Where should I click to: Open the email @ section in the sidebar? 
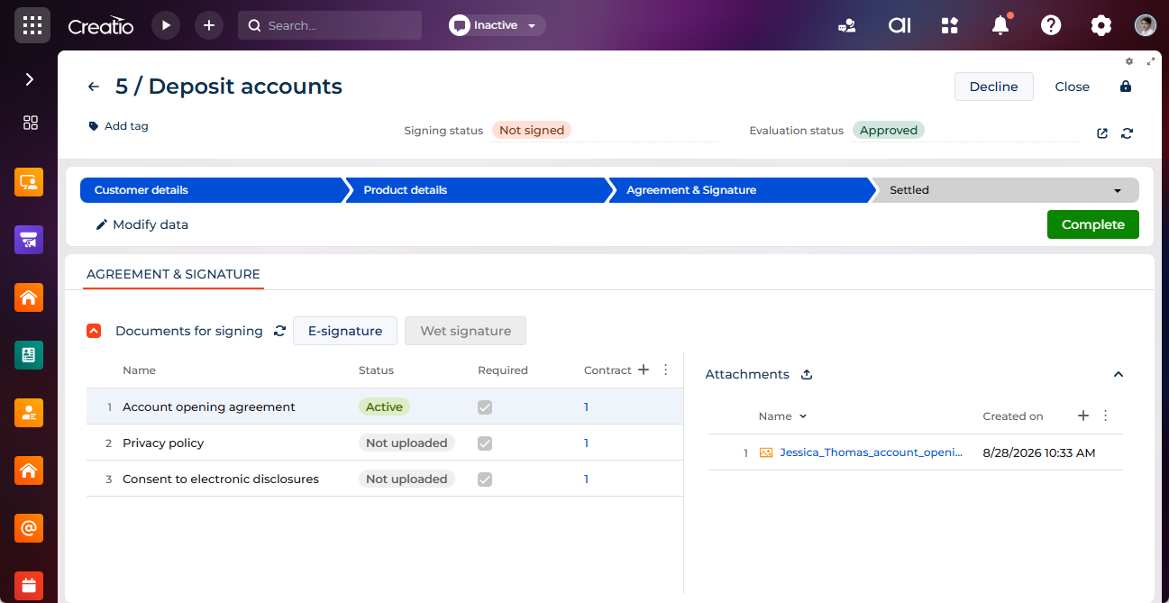click(x=29, y=527)
